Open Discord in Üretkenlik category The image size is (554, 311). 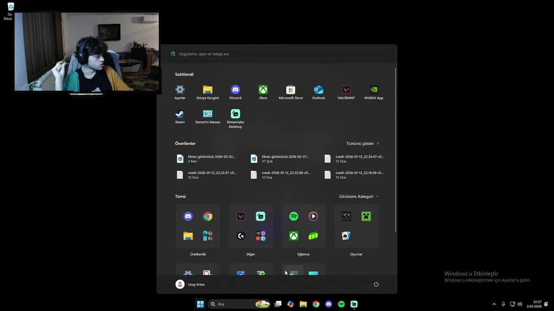pos(188,216)
